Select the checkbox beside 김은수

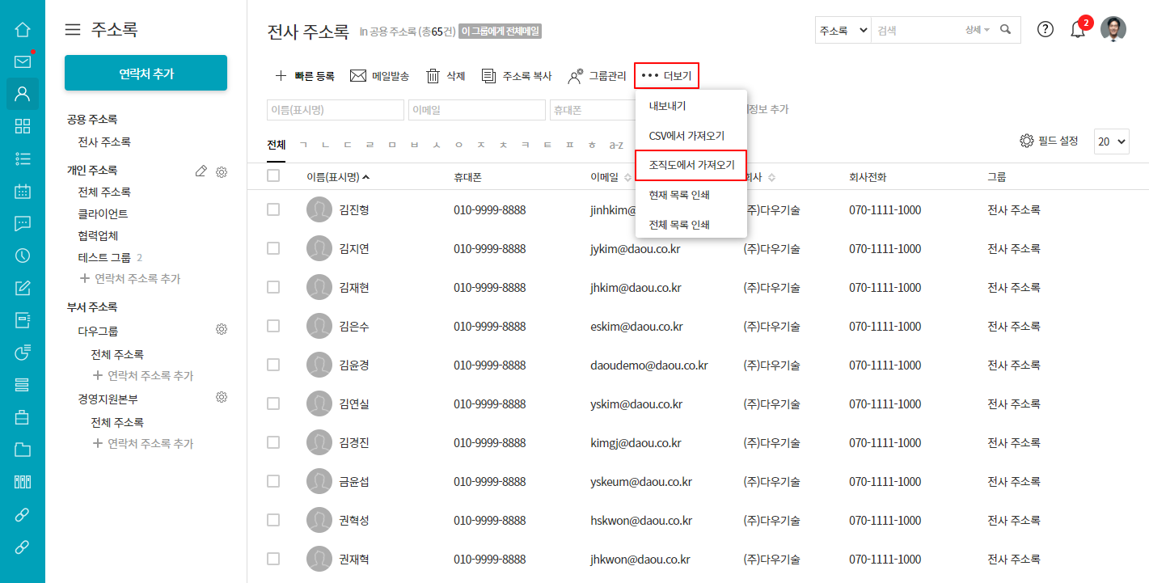[x=273, y=326]
